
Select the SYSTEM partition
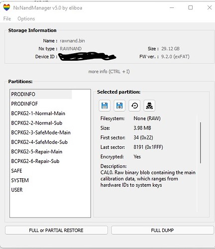(x=20, y=180)
